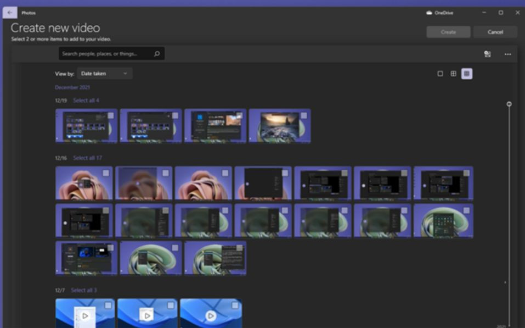Select checkbox on first 12/7 video
This screenshot has height=328, width=525.
point(108,305)
